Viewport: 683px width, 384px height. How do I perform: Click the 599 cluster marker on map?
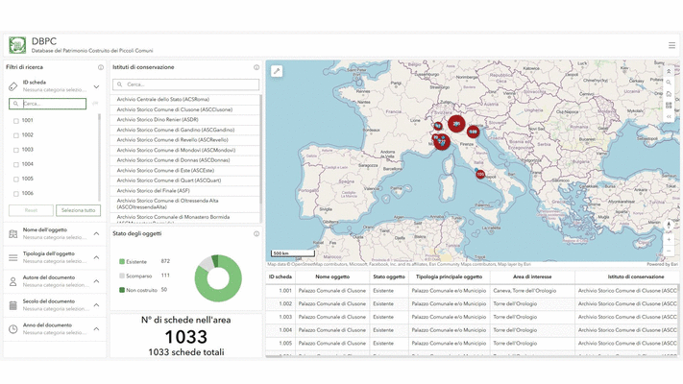coord(473,132)
